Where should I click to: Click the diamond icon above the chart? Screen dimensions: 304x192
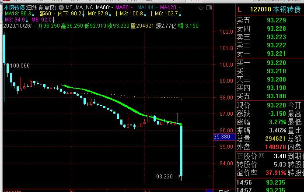click(x=201, y=8)
